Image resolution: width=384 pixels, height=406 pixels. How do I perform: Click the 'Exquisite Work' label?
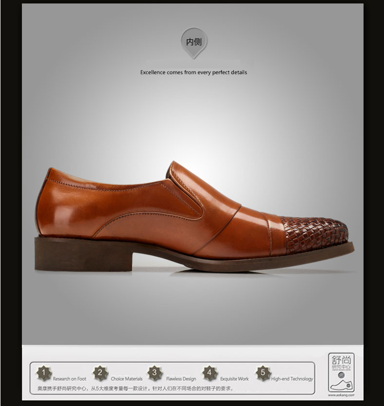tap(234, 379)
